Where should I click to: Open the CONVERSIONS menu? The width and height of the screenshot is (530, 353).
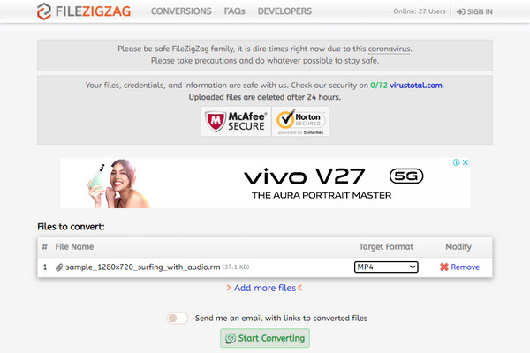pos(181,11)
